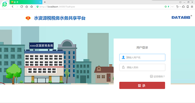
Task: Focus the 请输入用户名 username field
Action: tap(142, 57)
